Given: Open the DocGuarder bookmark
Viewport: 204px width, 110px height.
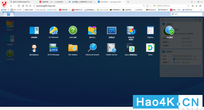Looking at the screenshot, I should [x=40, y=10].
